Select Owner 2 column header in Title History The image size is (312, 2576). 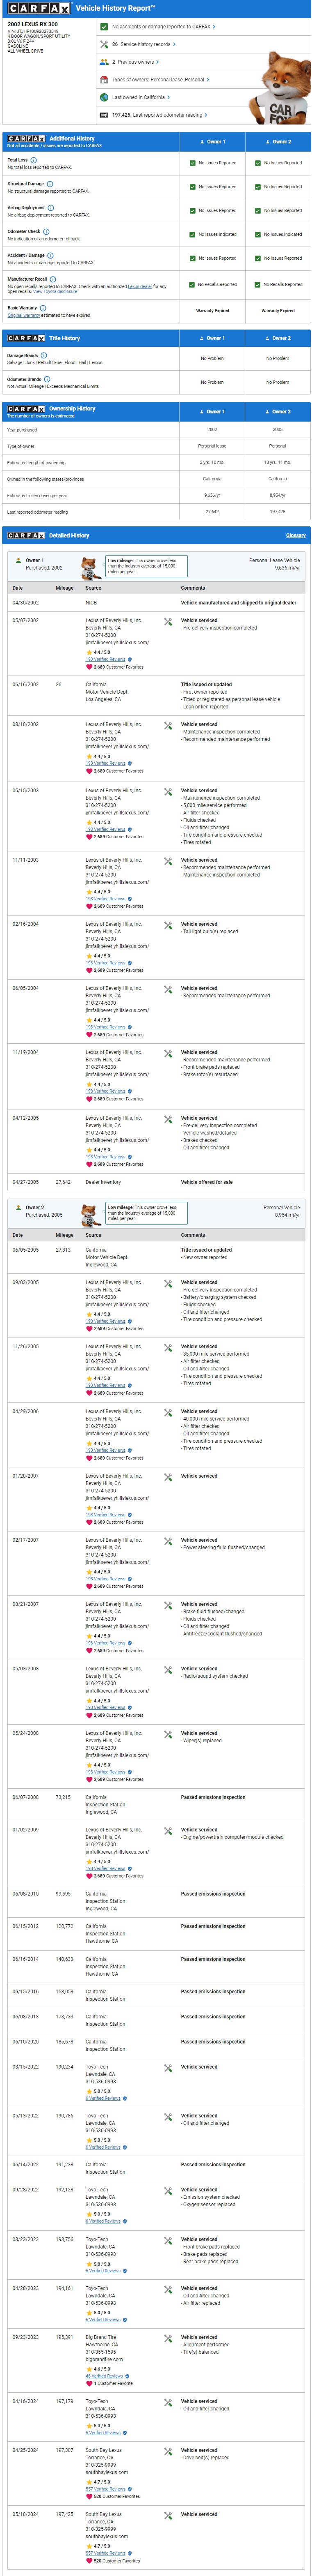coord(278,338)
